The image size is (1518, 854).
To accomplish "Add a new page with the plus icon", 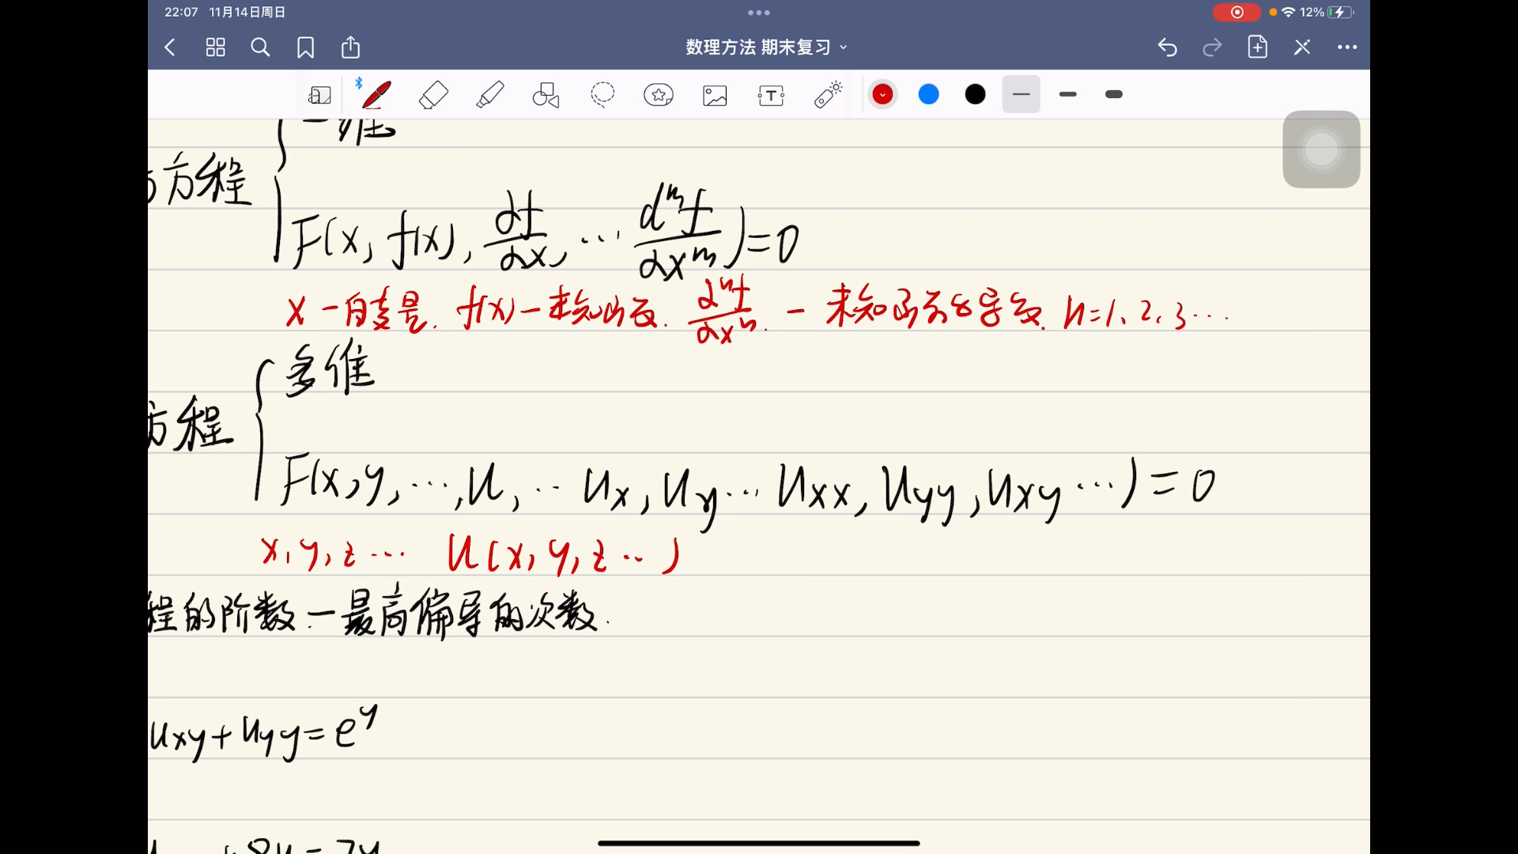I will 1257,46.
